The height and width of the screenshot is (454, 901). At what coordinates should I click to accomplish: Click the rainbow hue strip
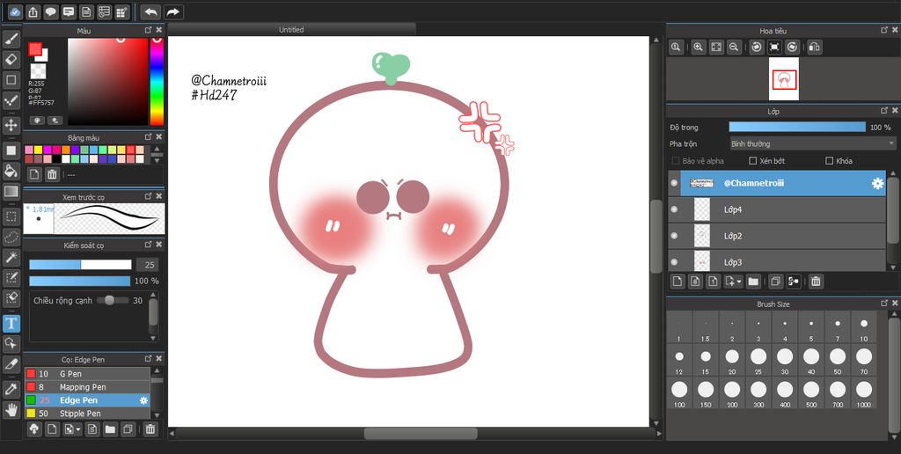[157, 82]
